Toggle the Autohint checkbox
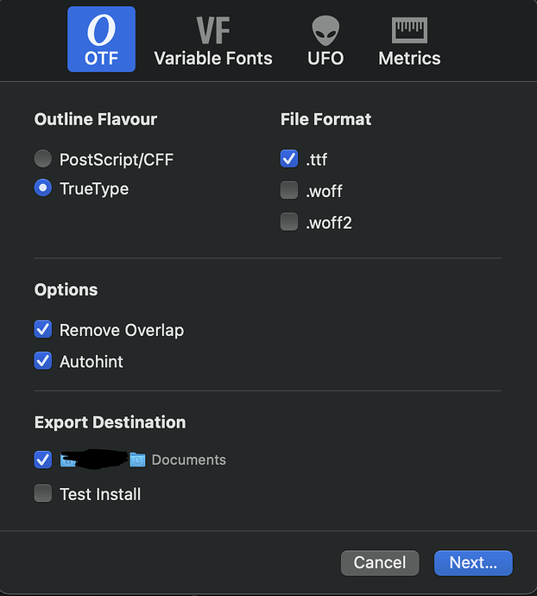Image resolution: width=537 pixels, height=596 pixels. tap(43, 361)
